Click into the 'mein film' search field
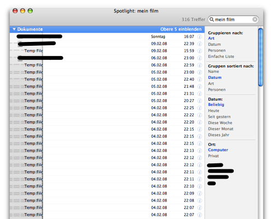 point(233,20)
